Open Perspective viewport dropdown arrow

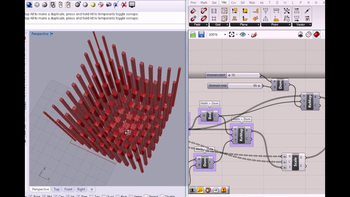(52, 34)
